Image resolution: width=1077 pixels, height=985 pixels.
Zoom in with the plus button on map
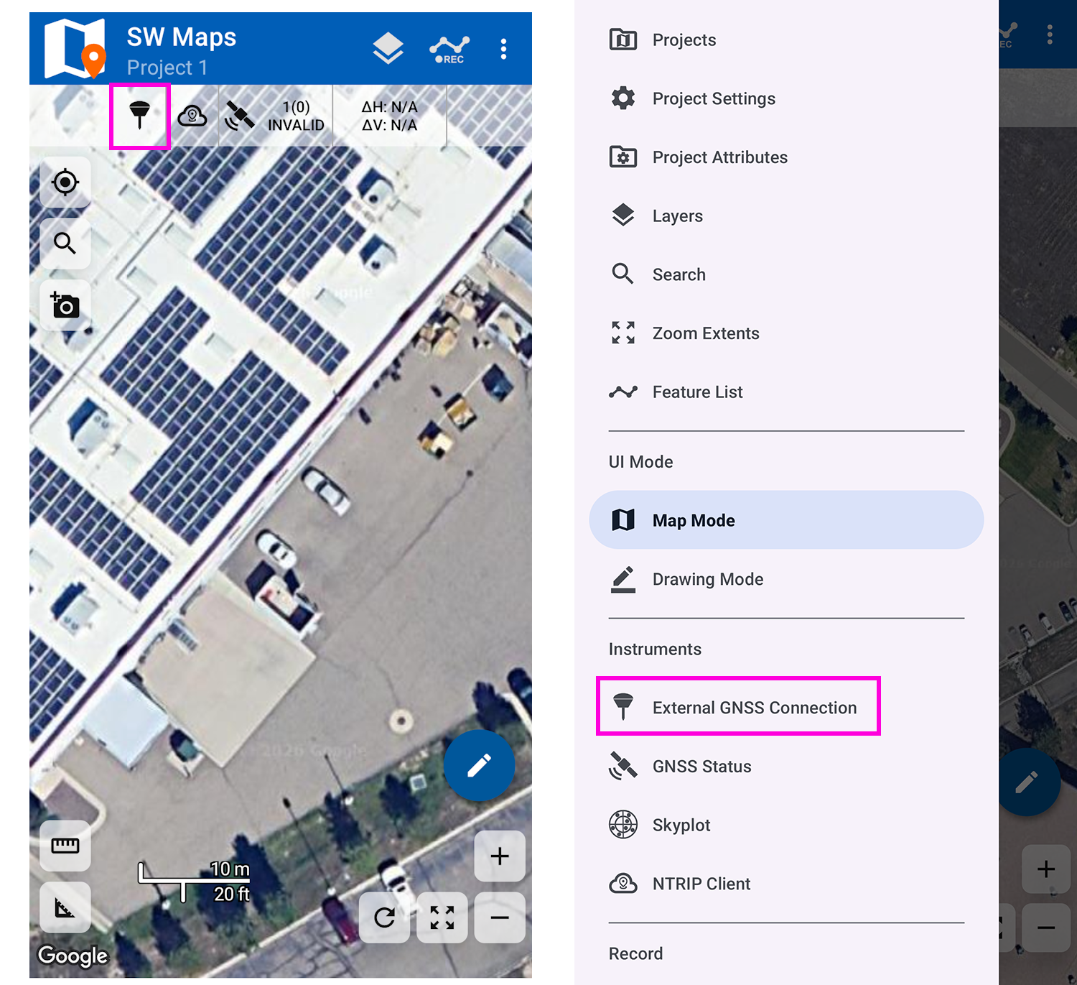500,856
